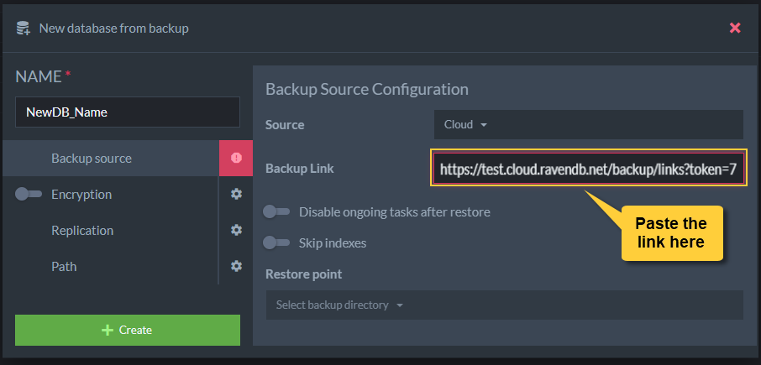The height and width of the screenshot is (365, 761).
Task: Toggle the Skip indexes switch
Action: coord(276,242)
